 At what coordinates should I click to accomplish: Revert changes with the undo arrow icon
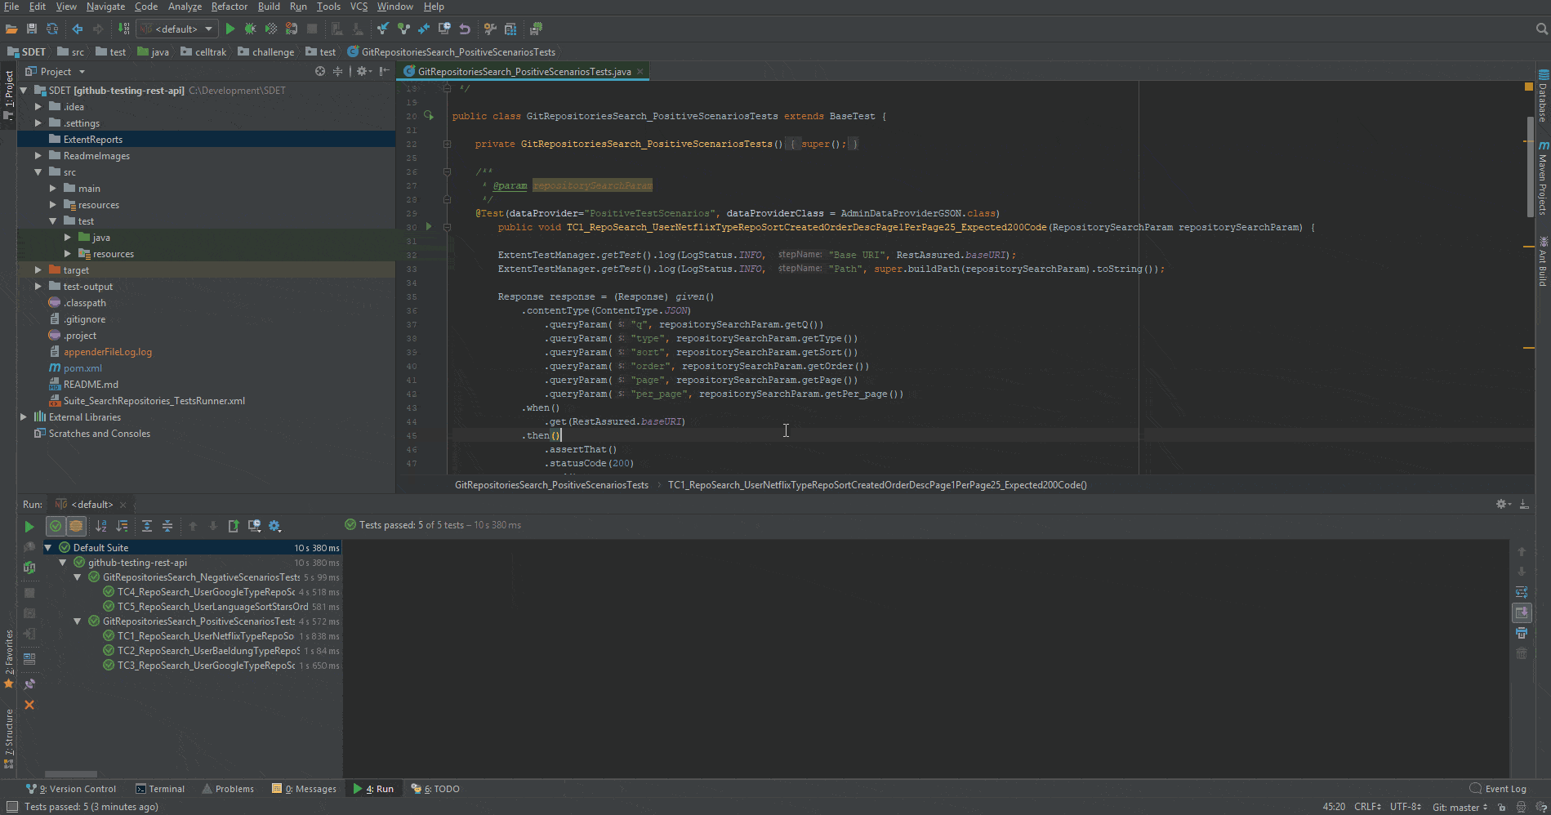coord(465,29)
